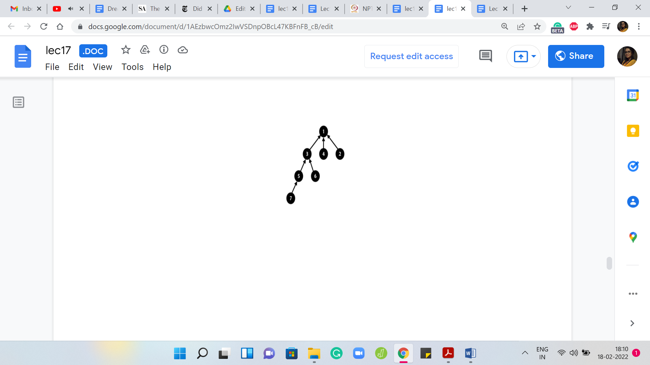Mute the YouTube tab audio
This screenshot has width=650, height=365.
point(70,9)
